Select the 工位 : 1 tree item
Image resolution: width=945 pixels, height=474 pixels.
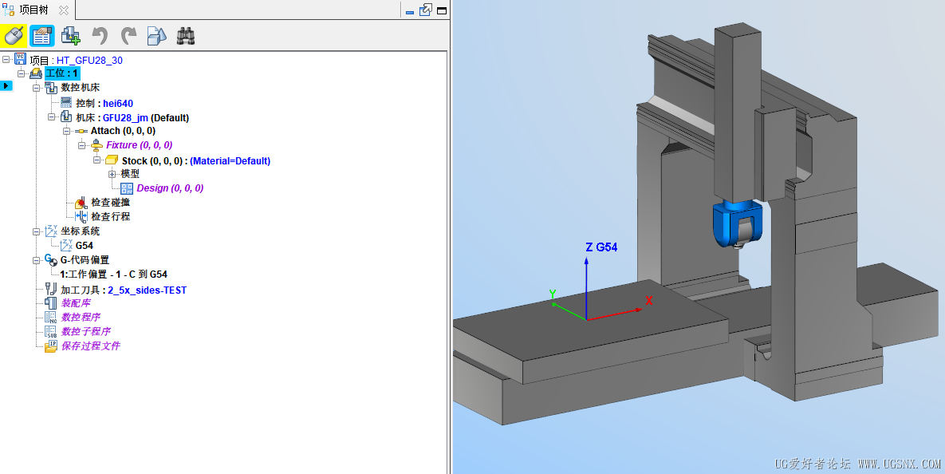coord(62,73)
